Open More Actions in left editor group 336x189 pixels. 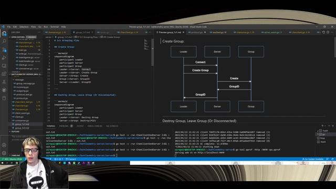click(150, 32)
